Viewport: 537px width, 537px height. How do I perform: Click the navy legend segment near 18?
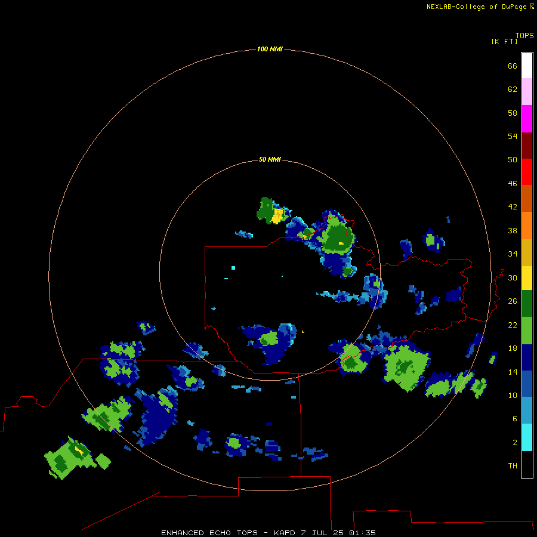coord(527,357)
